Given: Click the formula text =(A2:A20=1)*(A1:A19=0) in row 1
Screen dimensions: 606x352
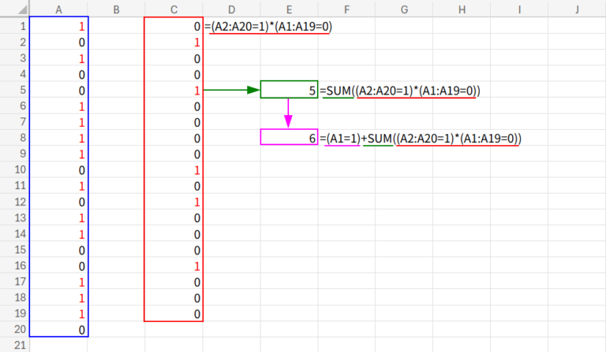Looking at the screenshot, I should click(x=268, y=26).
